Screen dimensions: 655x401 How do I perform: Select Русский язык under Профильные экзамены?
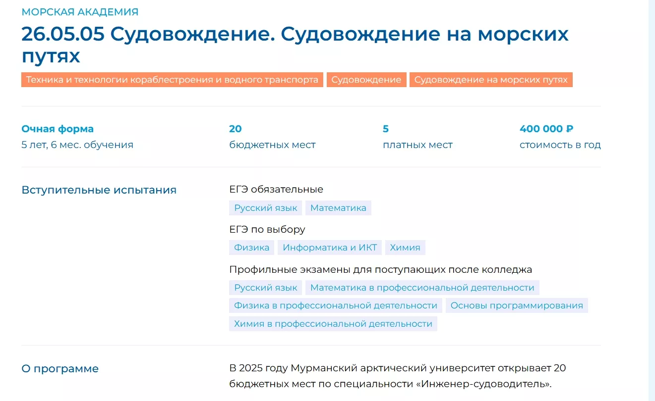[x=266, y=288]
